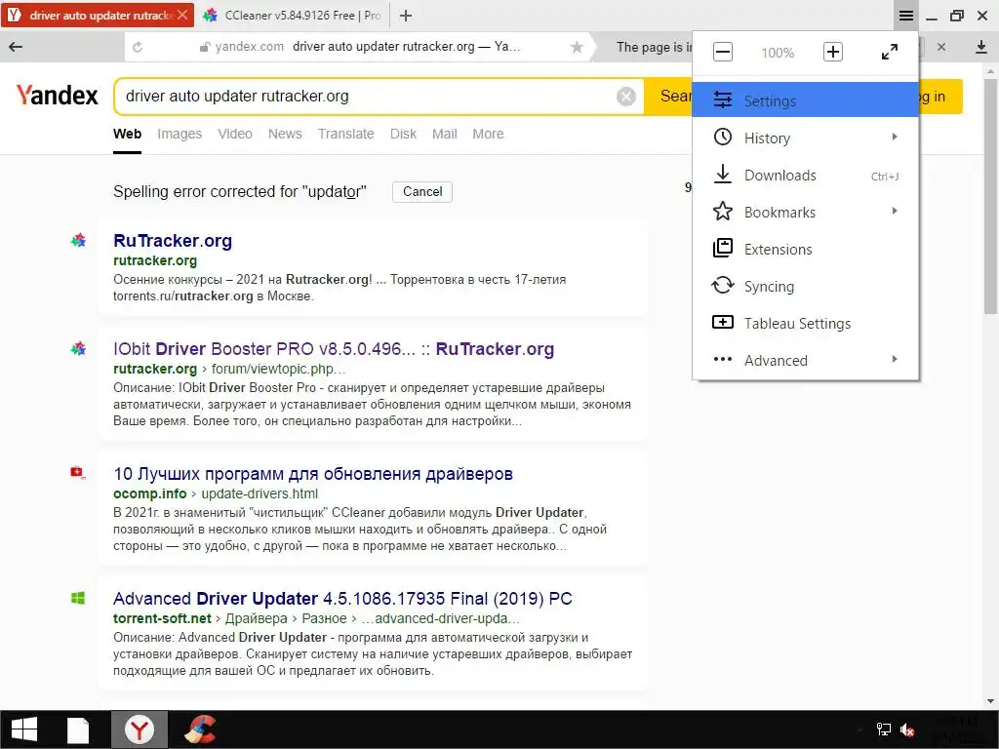999x749 pixels.
Task: Go back with the browser back arrow
Action: pyautogui.click(x=16, y=47)
